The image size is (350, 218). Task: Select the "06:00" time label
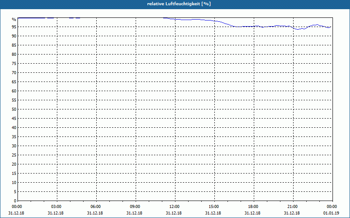96,207
